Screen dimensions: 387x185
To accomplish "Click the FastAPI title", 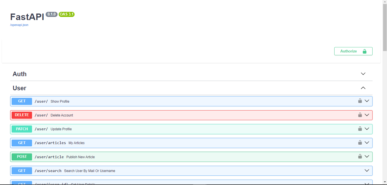I will pos(27,17).
